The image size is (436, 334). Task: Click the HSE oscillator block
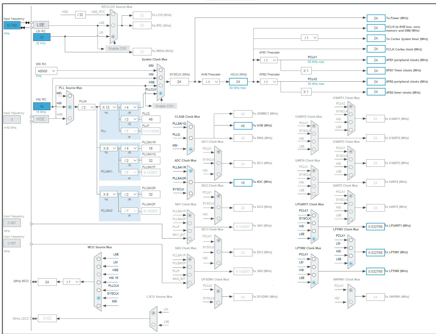coord(41,119)
